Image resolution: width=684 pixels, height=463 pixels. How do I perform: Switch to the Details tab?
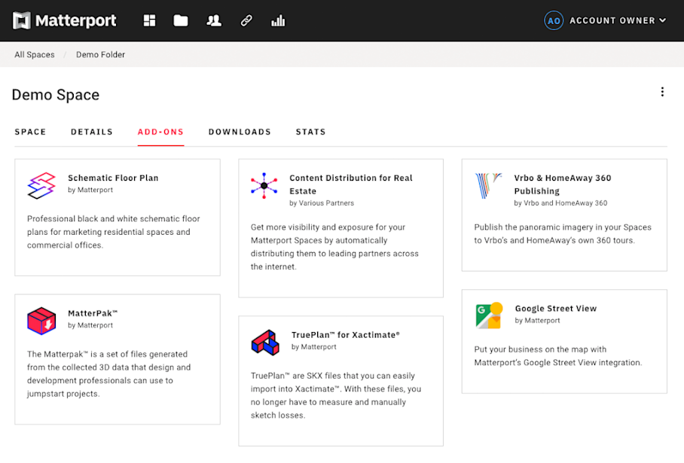click(x=92, y=132)
